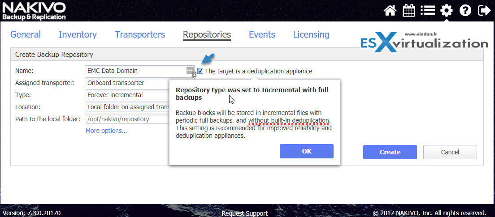Image resolution: width=495 pixels, height=217 pixels.
Task: Click the 'Assigned transporter:' label
Action: click(45, 83)
